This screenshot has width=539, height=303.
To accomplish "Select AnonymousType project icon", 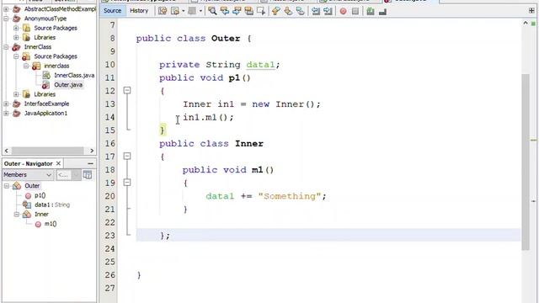I will 16,19.
